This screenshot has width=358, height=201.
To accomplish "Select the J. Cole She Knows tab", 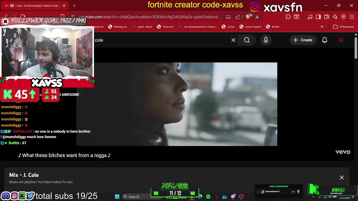I will [35, 6].
